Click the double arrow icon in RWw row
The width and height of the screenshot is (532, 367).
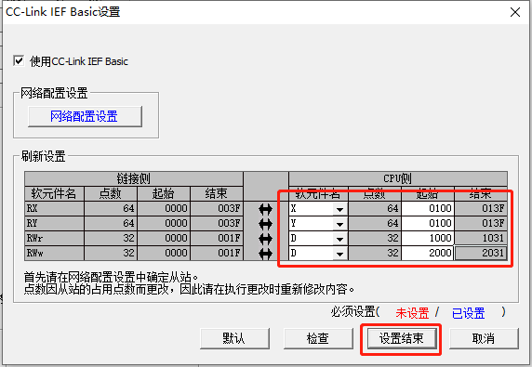coord(265,254)
